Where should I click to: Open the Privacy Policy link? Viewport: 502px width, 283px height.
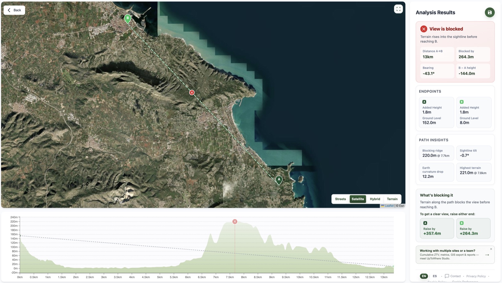[476, 276]
